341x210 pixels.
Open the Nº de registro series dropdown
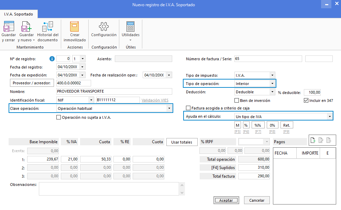tap(82, 59)
